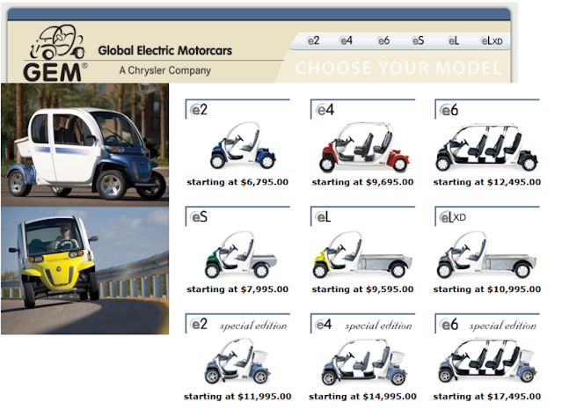Viewport: 562px width, 417px height.
Task: Open the e4 tab in top navigation
Action: click(x=346, y=40)
